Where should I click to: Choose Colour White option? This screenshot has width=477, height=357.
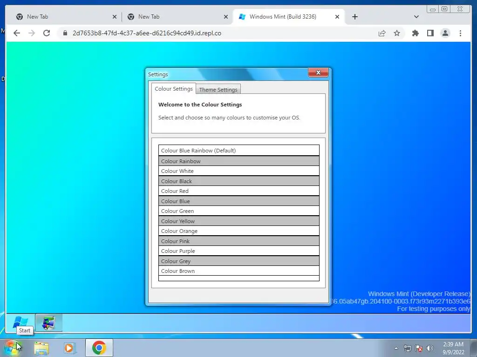tap(239, 171)
